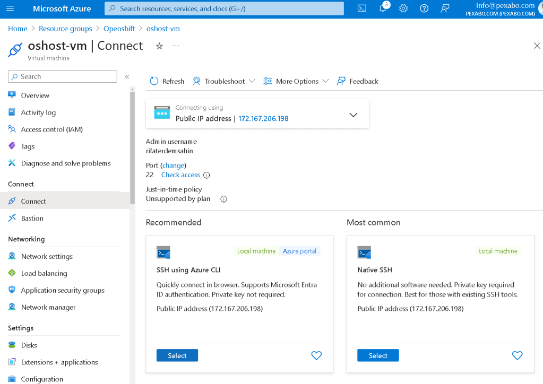Open help question mark icon
543x384 pixels.
(424, 8)
